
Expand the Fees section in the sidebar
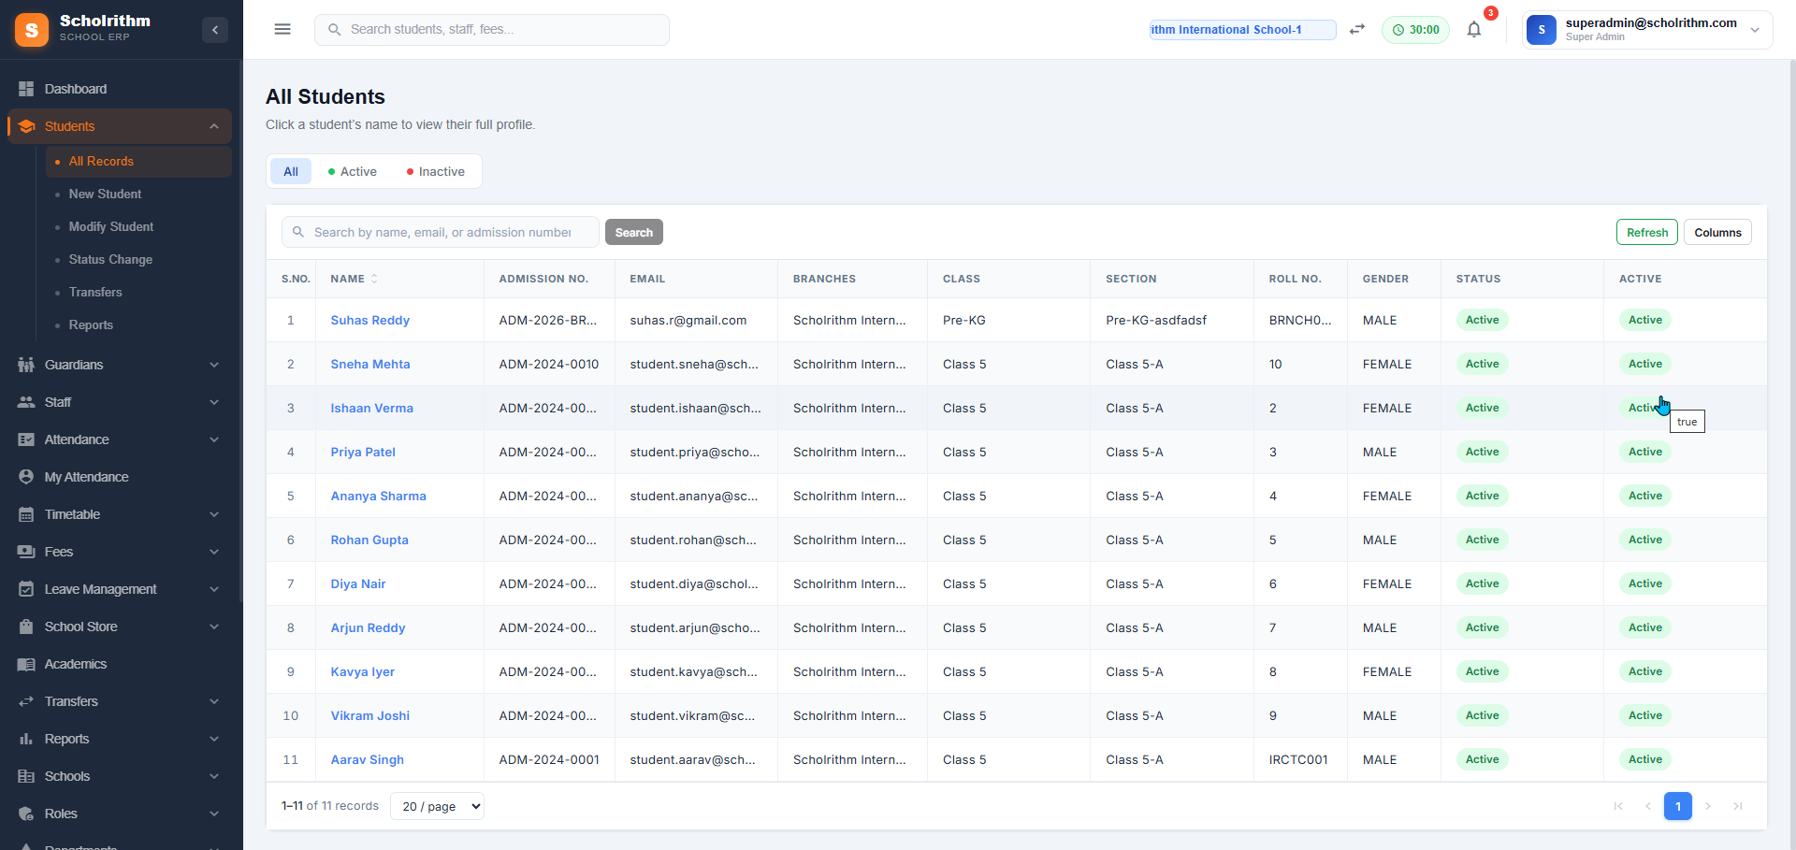pyautogui.click(x=59, y=552)
